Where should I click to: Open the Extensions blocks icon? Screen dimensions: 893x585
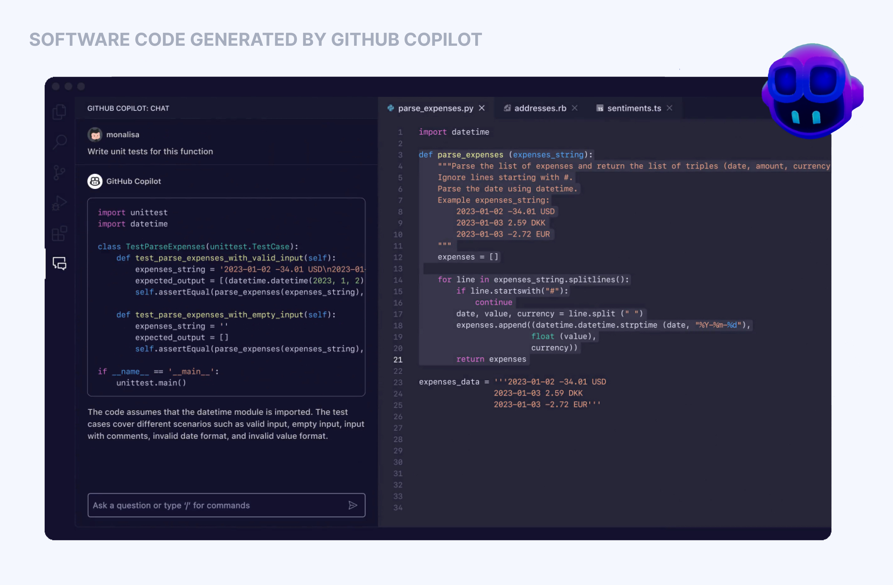click(x=59, y=233)
